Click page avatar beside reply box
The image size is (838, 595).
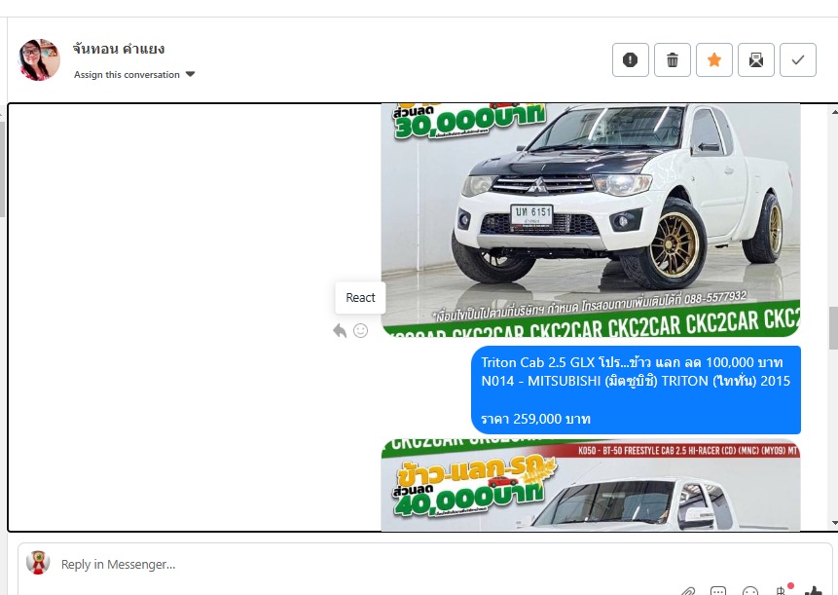pos(38,563)
